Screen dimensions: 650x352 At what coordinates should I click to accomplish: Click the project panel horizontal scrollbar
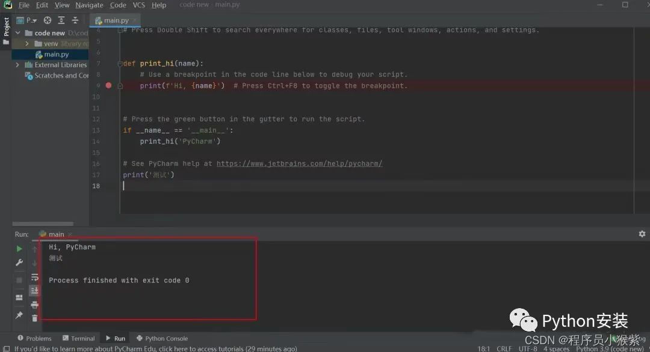click(43, 224)
